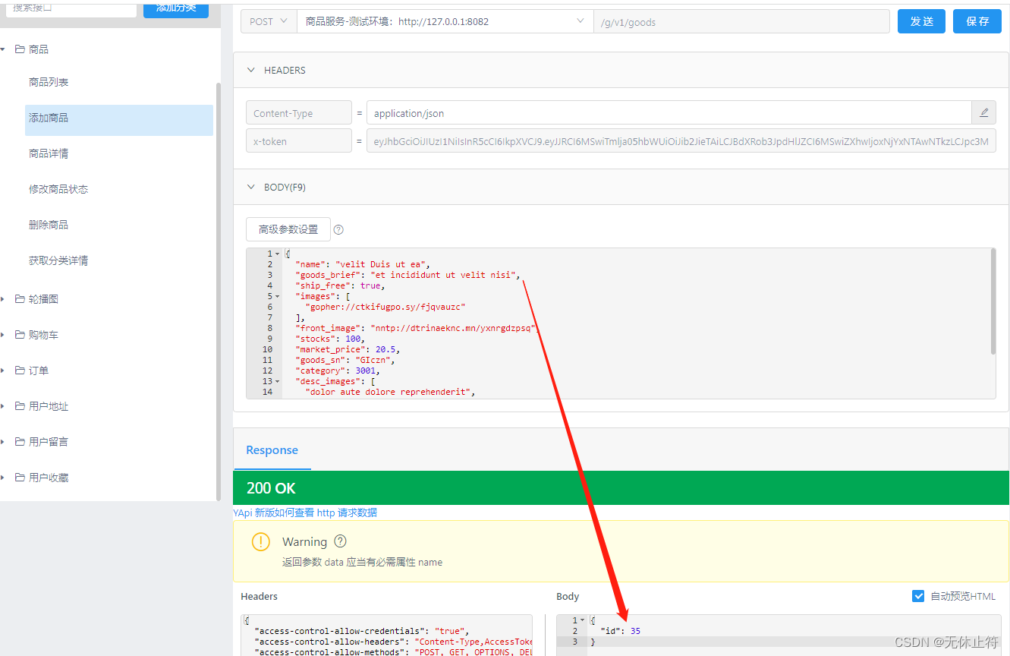Expand the 用户收藏 category folder
This screenshot has height=656, width=1010.
click(x=4, y=478)
